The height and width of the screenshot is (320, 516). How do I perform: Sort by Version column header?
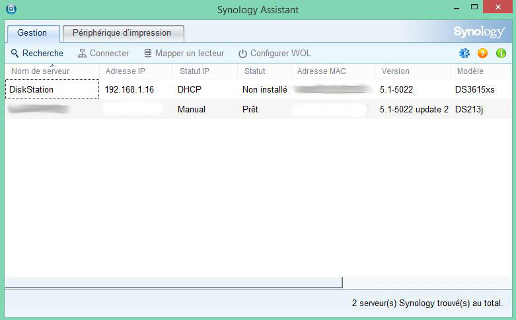[x=412, y=71]
